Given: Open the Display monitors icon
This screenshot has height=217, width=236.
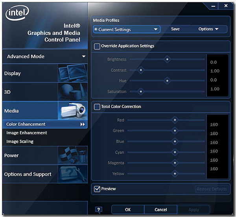Looking at the screenshot, I should click(x=73, y=73).
